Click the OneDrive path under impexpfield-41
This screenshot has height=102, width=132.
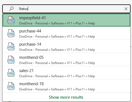coord(57,23)
